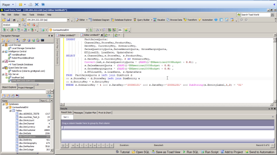Click the first record navigation button
Image resolution: width=277 pixels, height=155 pixels.
pyautogui.click(x=73, y=146)
